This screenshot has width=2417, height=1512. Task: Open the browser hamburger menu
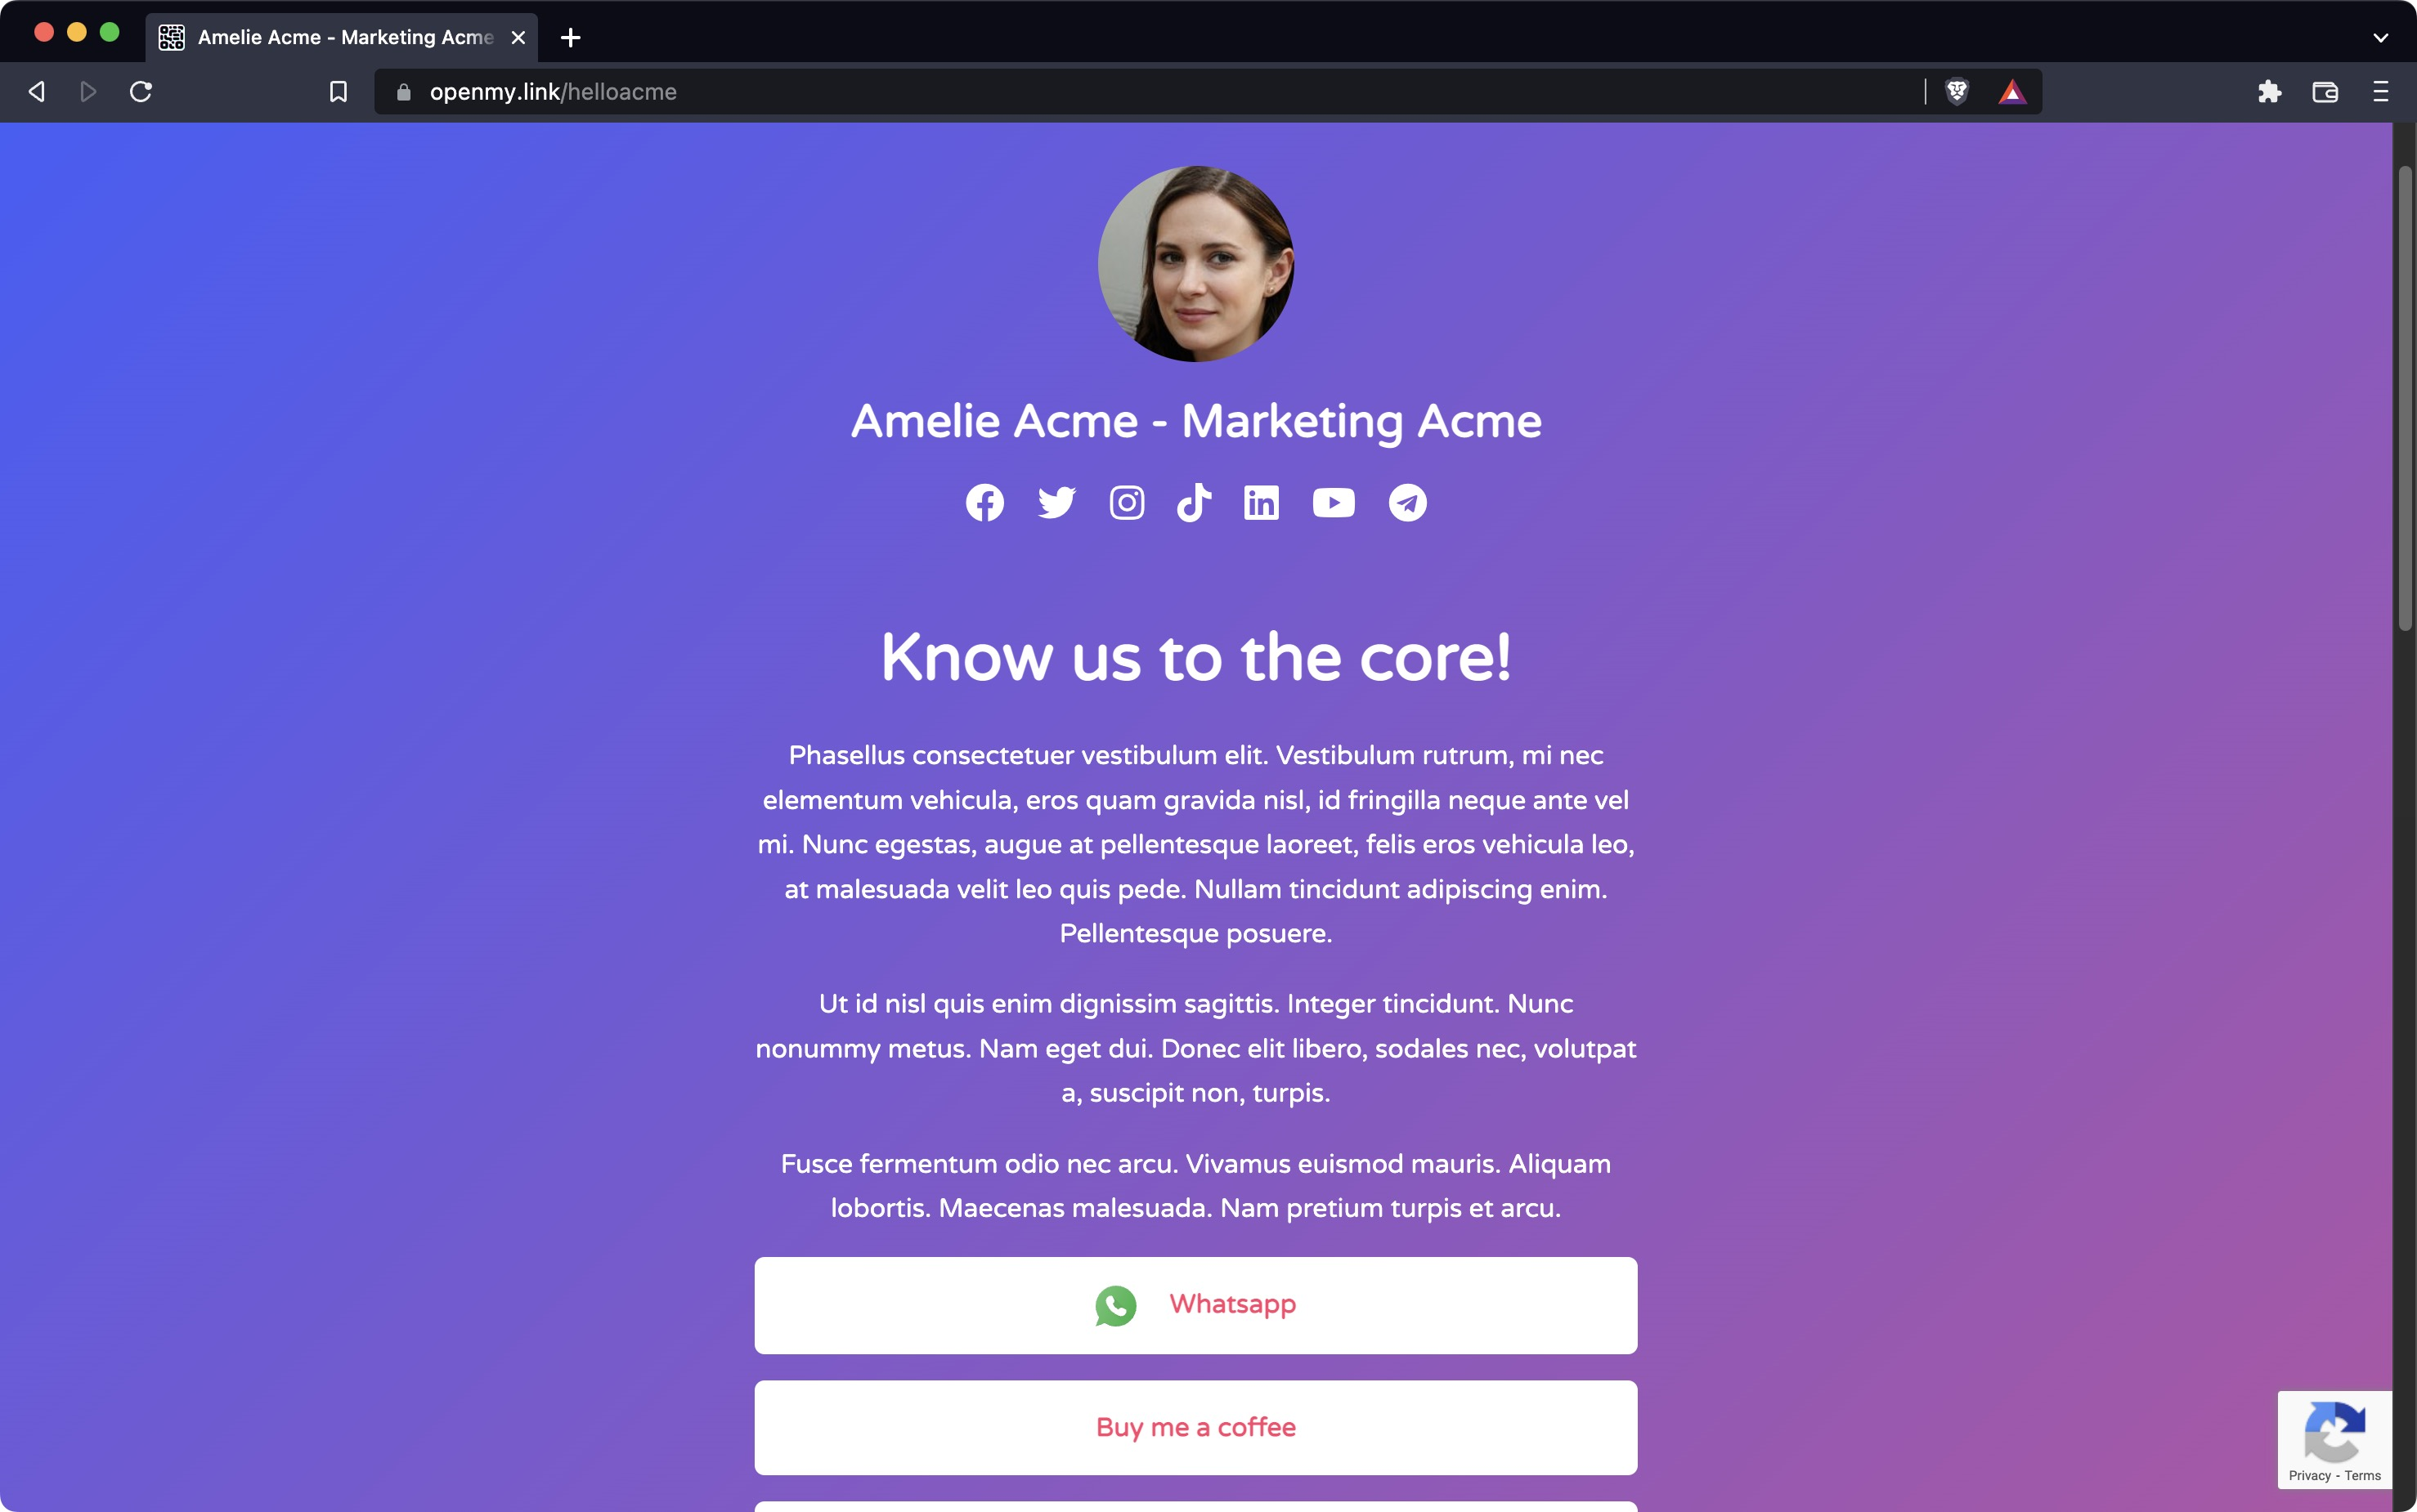(x=2380, y=92)
